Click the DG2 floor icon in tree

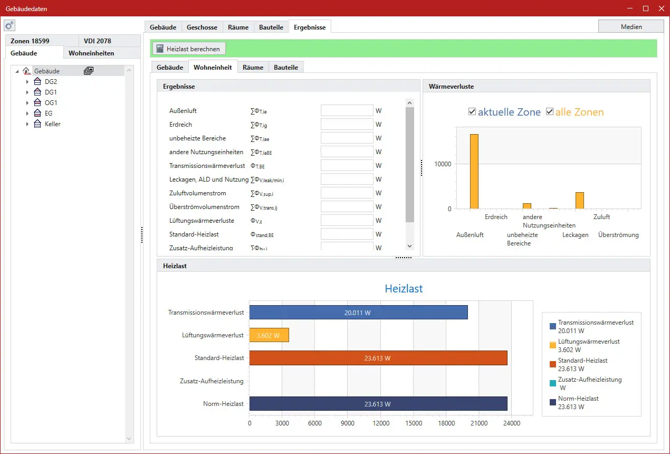pyautogui.click(x=37, y=82)
